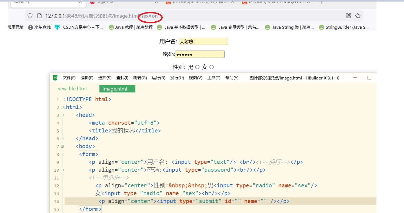Open the Java 教程 菜鸟教程 bookmark
The width and height of the screenshot is (404, 213).
[131, 27]
